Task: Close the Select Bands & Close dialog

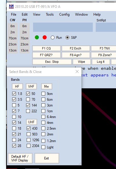Action: [x=77, y=71]
